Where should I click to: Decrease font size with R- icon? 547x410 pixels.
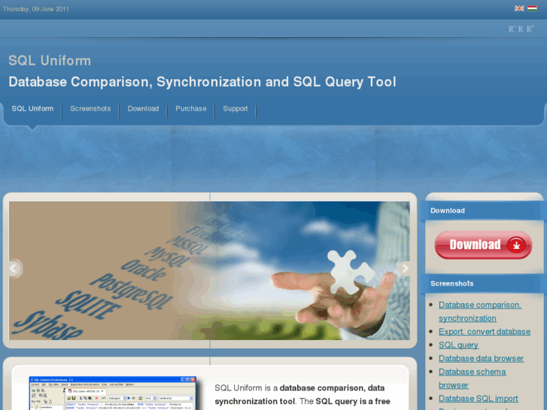[511, 29]
